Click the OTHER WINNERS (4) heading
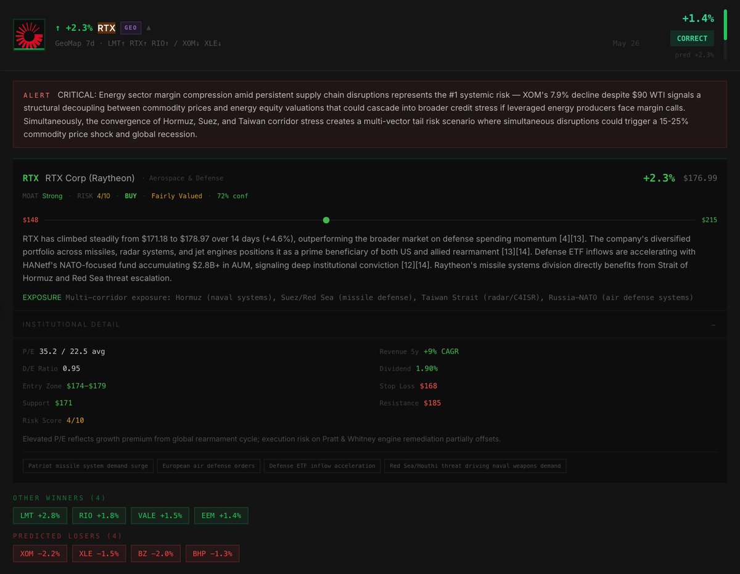Screen dimensions: 740x574 click(x=59, y=498)
